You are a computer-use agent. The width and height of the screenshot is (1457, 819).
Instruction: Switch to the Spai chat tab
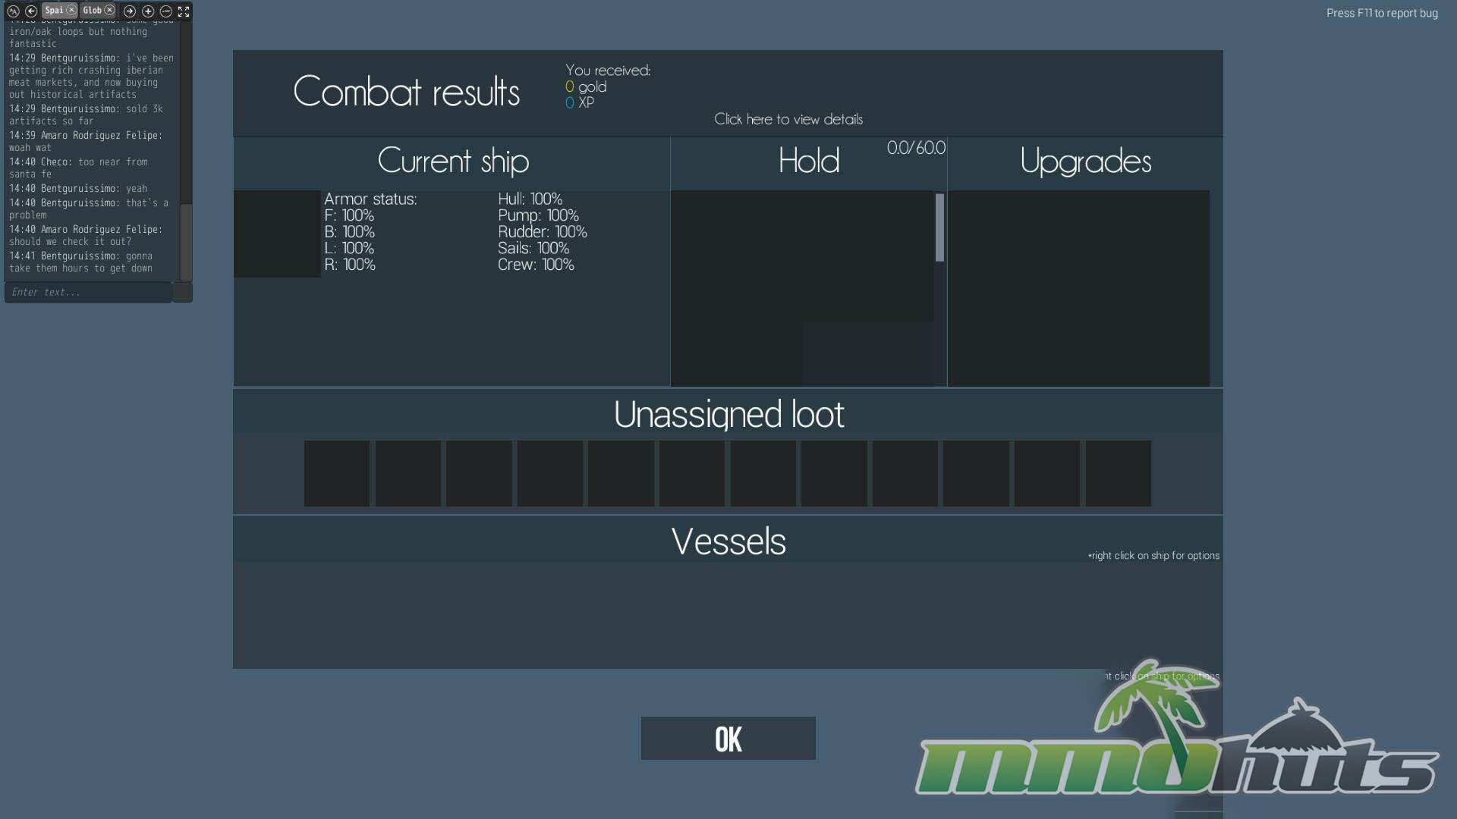click(x=54, y=10)
